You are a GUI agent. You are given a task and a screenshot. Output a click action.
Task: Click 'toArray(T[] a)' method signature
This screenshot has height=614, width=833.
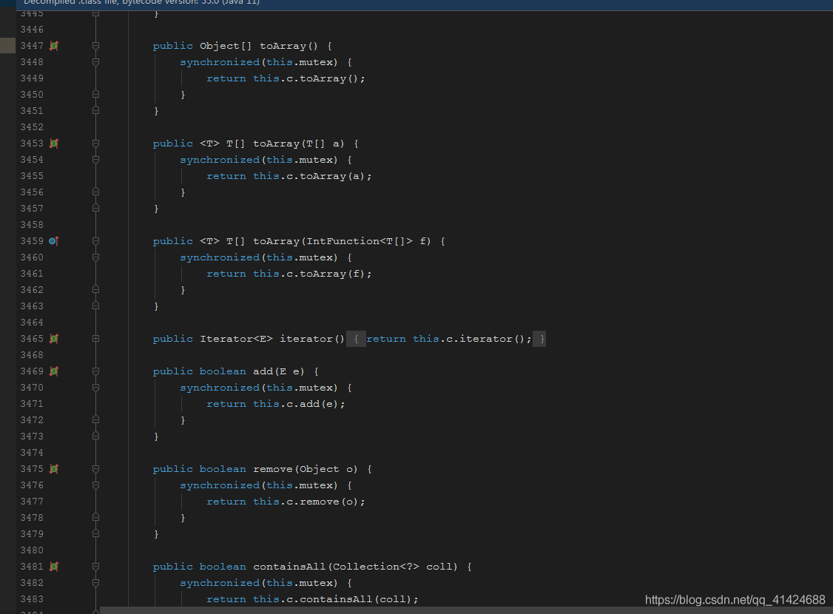coord(299,144)
